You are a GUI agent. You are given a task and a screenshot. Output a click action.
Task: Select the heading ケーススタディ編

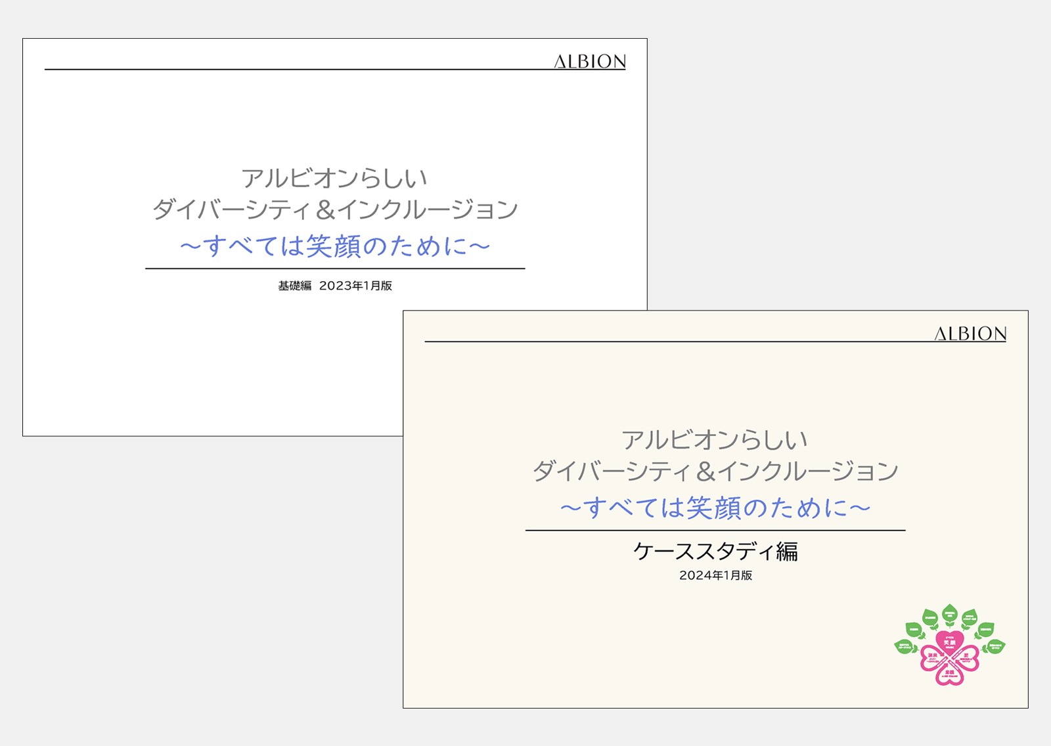click(715, 551)
